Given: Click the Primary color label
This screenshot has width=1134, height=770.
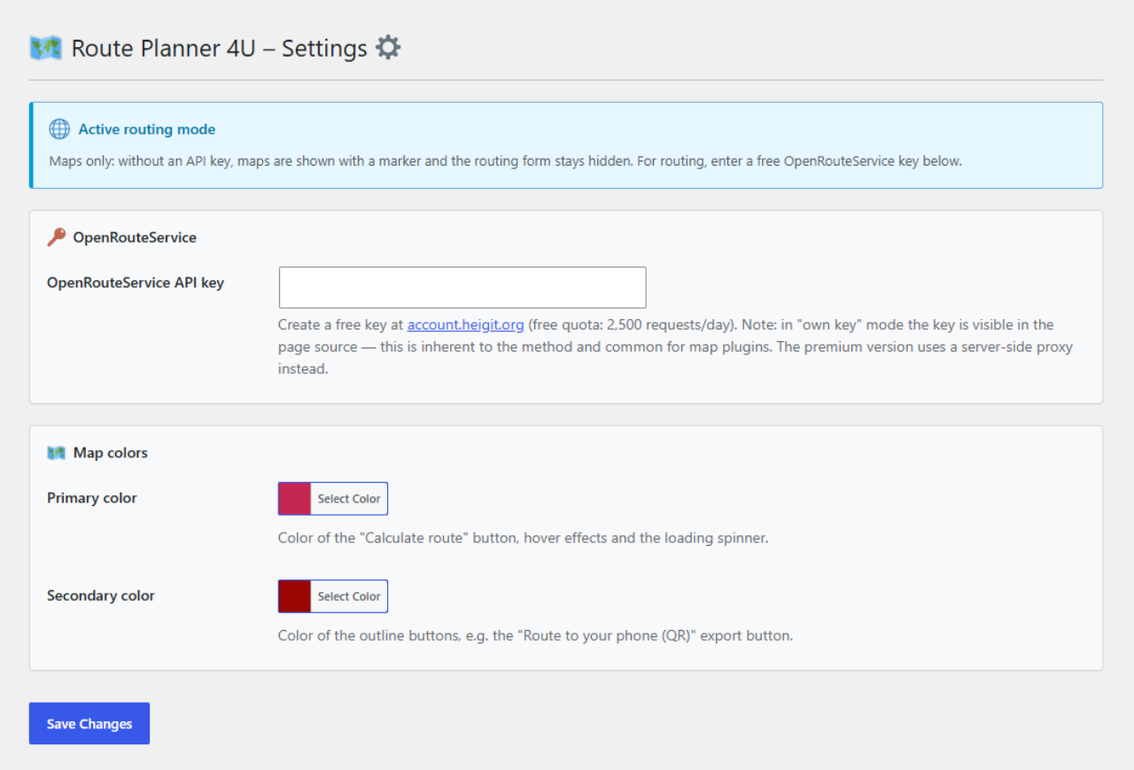Looking at the screenshot, I should click(x=92, y=498).
